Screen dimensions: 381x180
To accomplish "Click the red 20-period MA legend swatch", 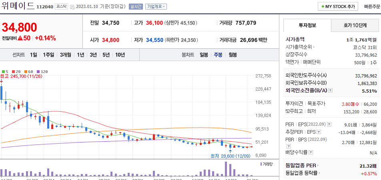I will tap(13, 72).
